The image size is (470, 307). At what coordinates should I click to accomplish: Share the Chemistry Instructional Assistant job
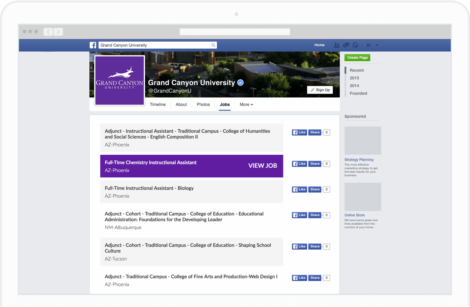(x=315, y=164)
